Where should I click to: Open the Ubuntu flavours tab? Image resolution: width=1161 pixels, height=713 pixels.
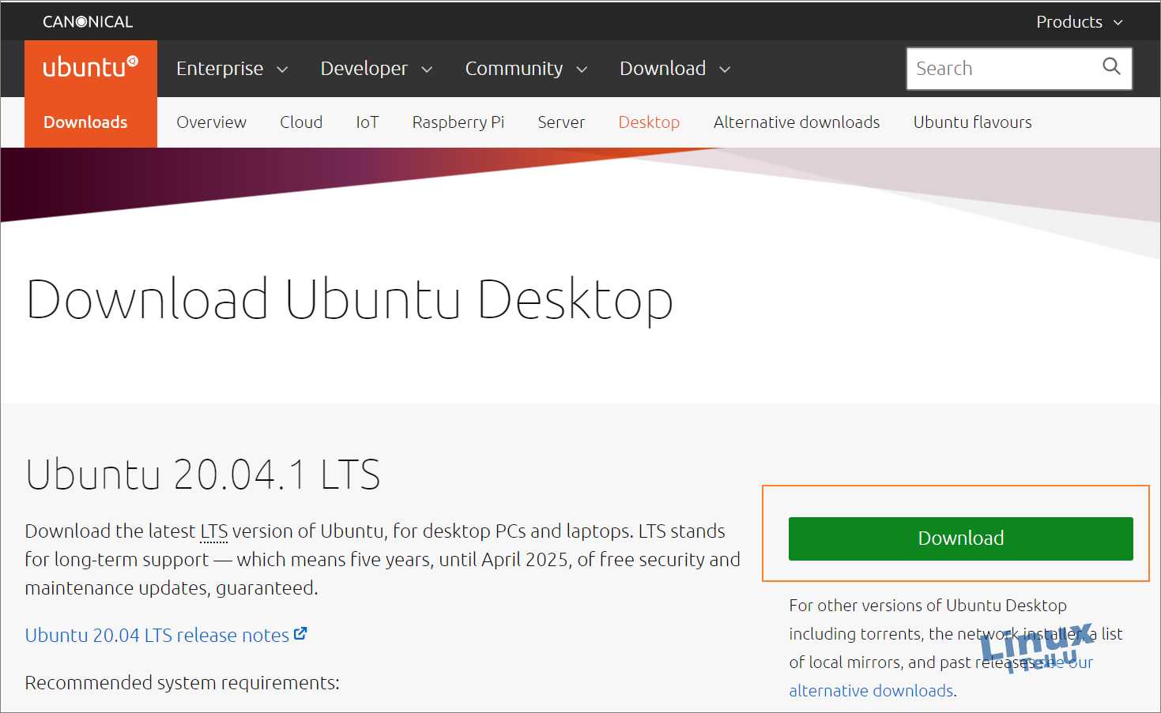pyautogui.click(x=973, y=122)
